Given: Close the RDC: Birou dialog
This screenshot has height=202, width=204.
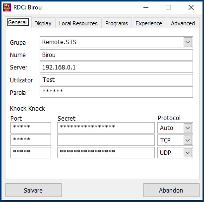Looking at the screenshot, I should 191,7.
